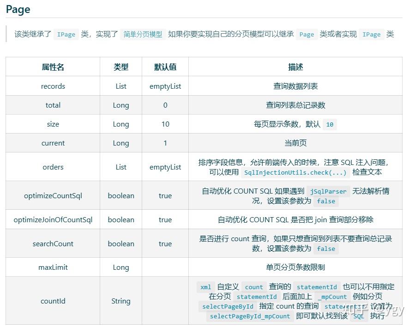Click the Page page heading

click(x=18, y=9)
